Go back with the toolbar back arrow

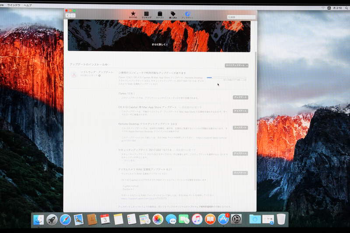(x=68, y=15)
